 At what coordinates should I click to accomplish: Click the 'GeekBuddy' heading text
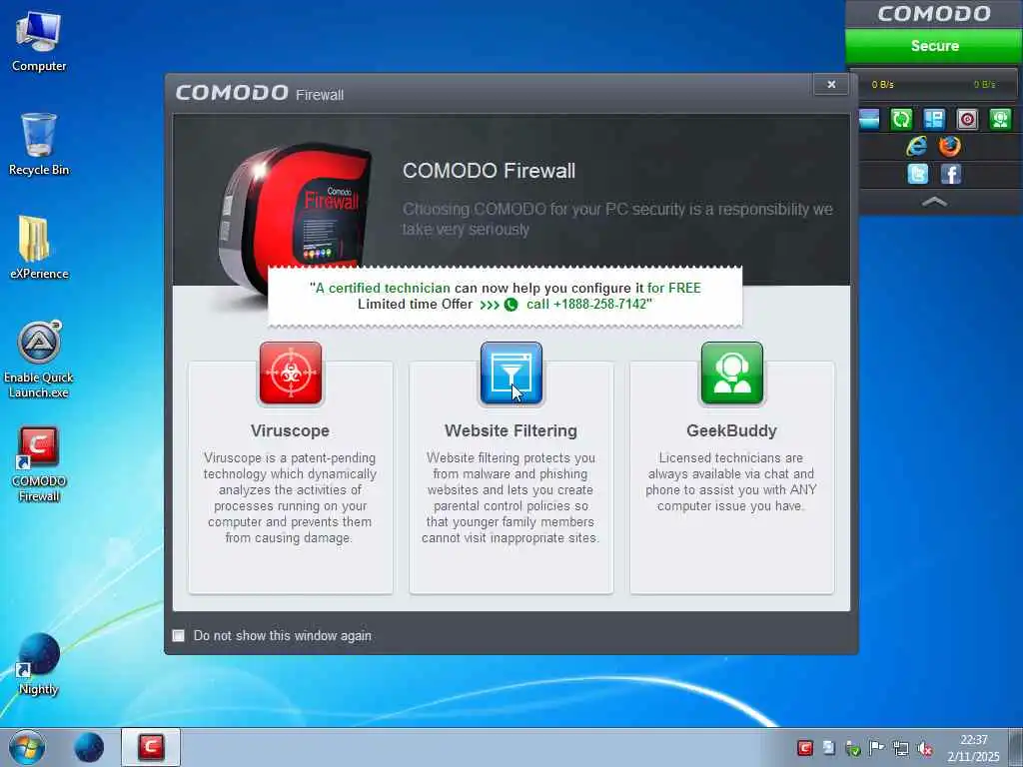[731, 430]
